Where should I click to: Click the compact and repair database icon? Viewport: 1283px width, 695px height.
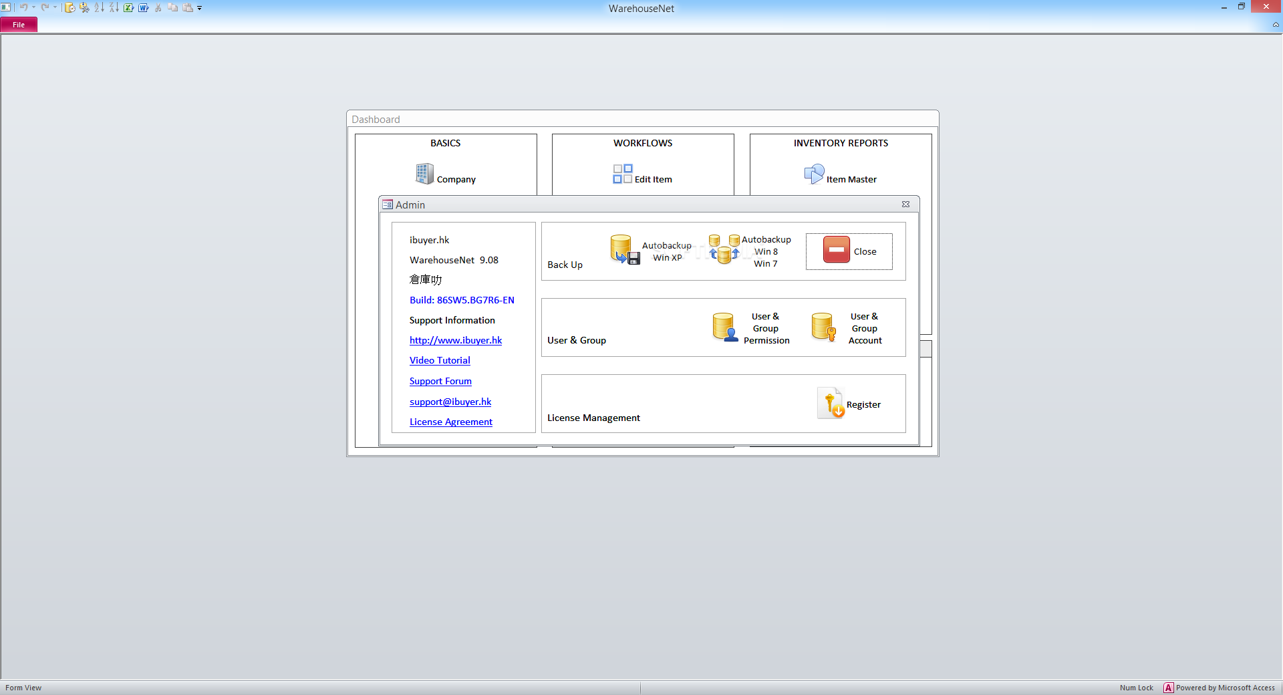[84, 7]
